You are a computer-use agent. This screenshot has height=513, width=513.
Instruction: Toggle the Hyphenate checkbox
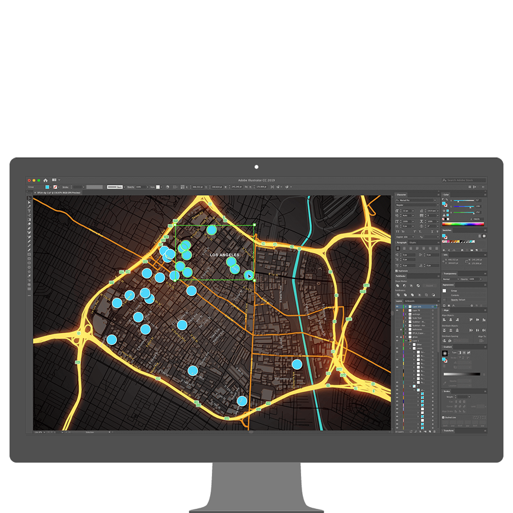click(396, 271)
